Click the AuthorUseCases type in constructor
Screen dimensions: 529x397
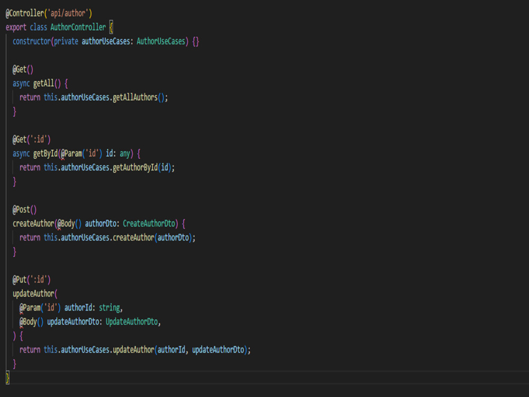point(161,41)
